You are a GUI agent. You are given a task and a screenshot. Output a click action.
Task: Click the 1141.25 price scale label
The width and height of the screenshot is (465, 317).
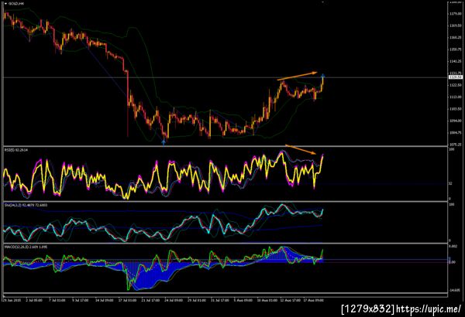pos(455,61)
